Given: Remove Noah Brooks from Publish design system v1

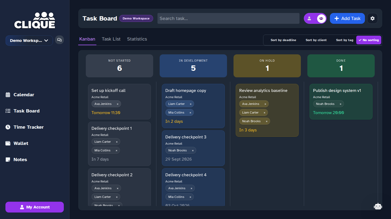Looking at the screenshot, I should 340,104.
